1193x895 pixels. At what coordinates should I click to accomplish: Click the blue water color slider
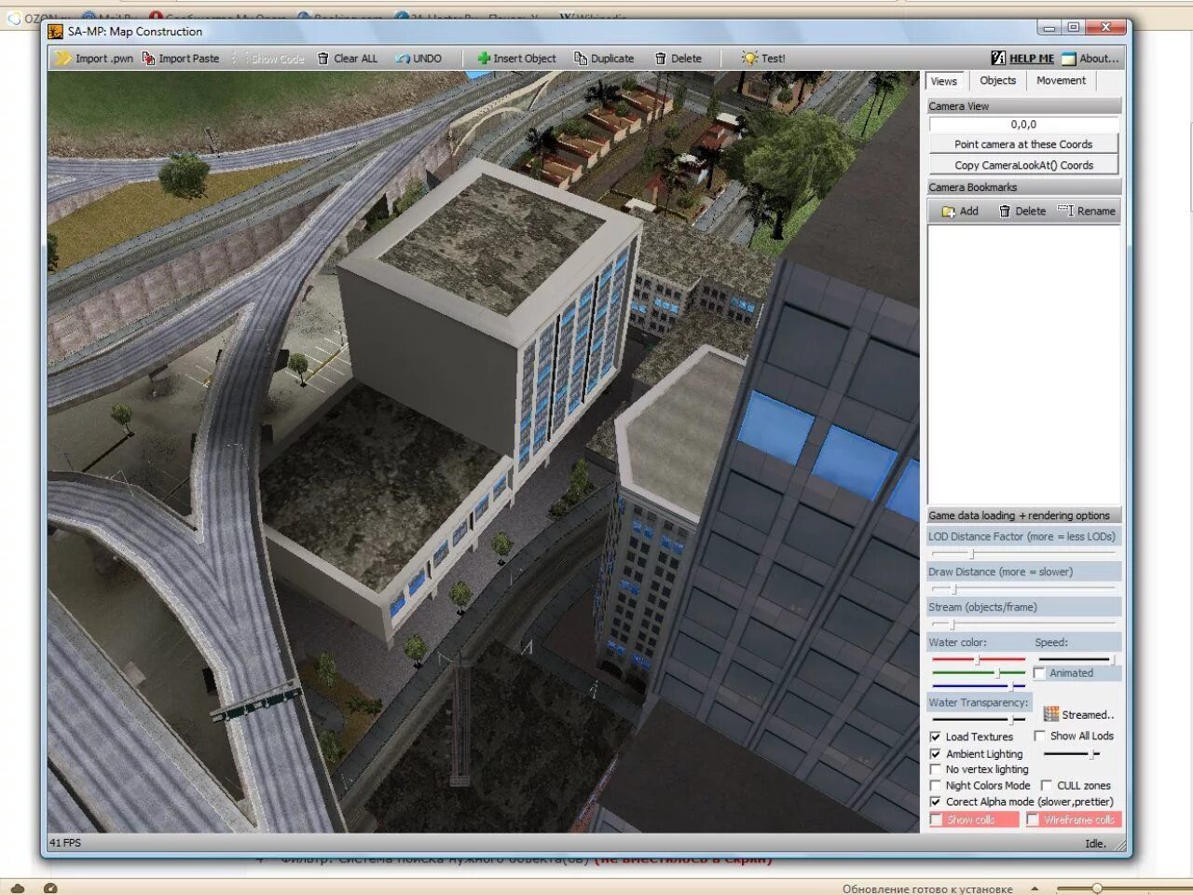979,685
